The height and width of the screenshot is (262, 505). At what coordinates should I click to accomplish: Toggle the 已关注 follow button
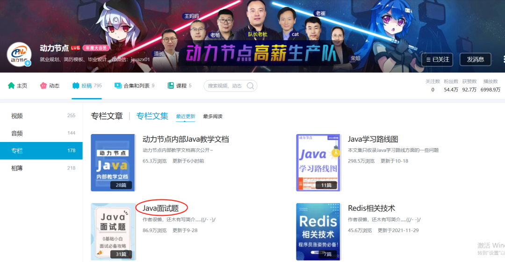tap(437, 59)
